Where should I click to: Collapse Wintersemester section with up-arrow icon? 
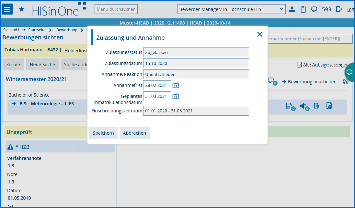346,81
